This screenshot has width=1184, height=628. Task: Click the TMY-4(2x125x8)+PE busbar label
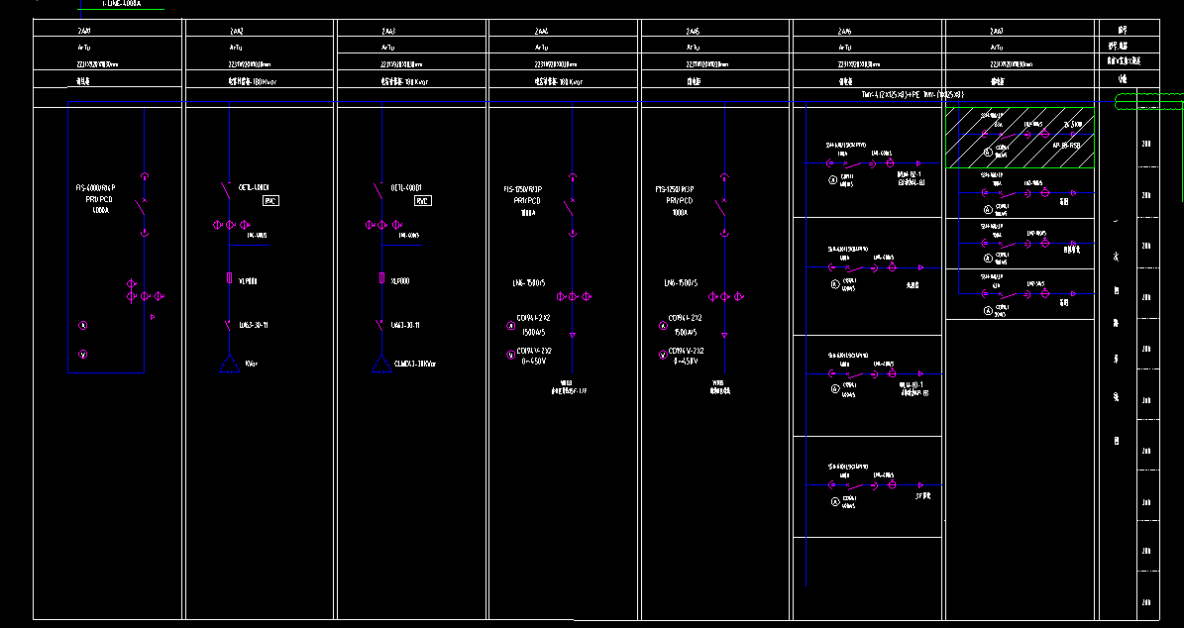tap(913, 95)
